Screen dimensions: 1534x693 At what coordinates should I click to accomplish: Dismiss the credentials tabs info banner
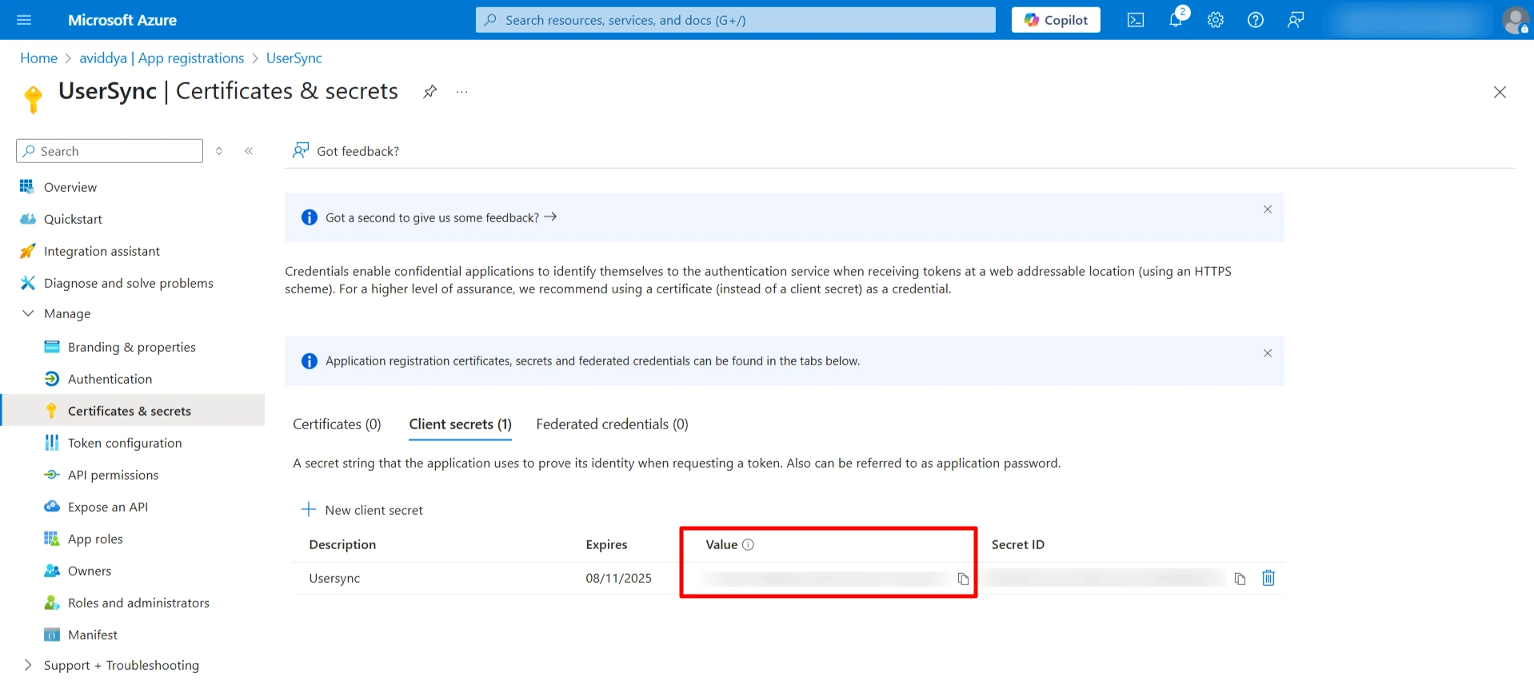(x=1267, y=353)
